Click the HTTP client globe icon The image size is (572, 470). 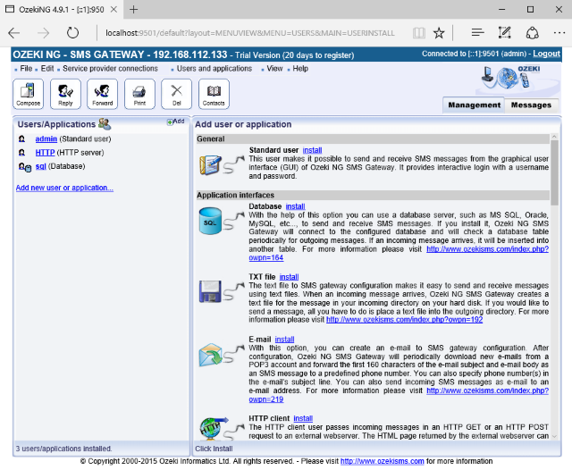pos(214,428)
